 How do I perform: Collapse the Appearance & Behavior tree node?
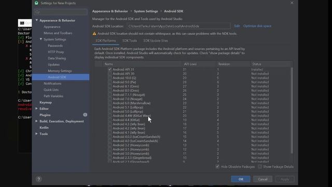(x=37, y=20)
